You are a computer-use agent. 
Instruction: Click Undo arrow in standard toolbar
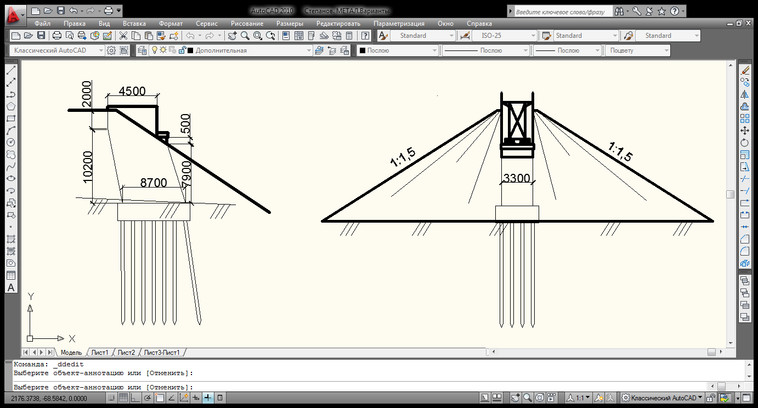(190, 36)
